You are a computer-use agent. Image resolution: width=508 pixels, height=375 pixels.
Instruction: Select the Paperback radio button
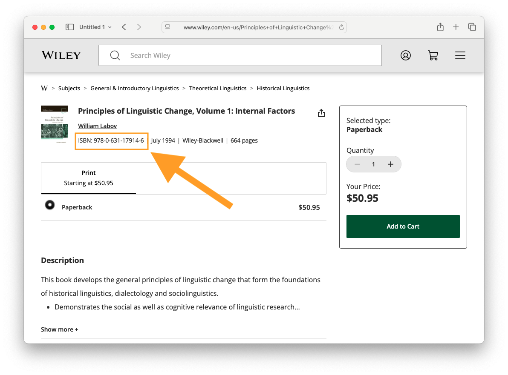click(x=50, y=205)
